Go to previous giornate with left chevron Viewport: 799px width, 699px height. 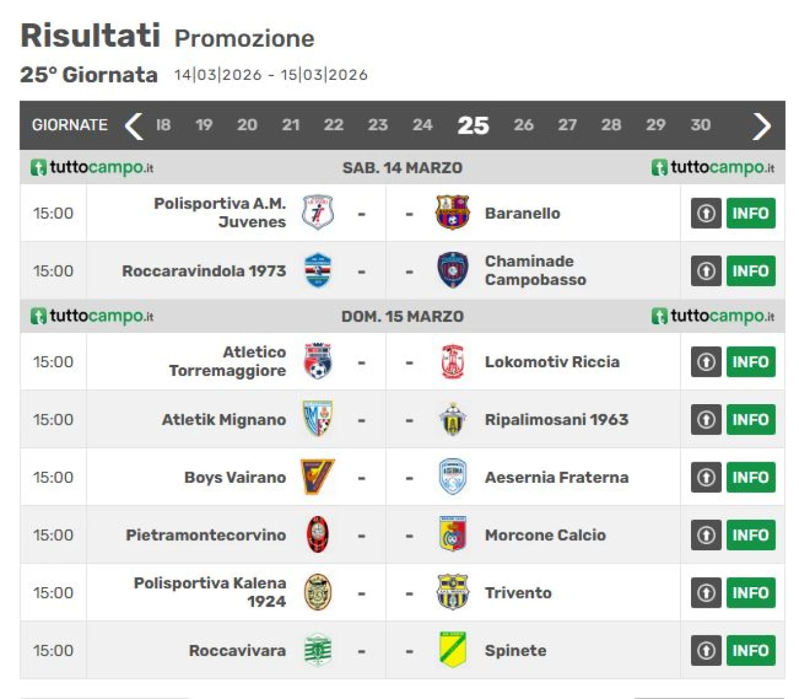coord(134,126)
